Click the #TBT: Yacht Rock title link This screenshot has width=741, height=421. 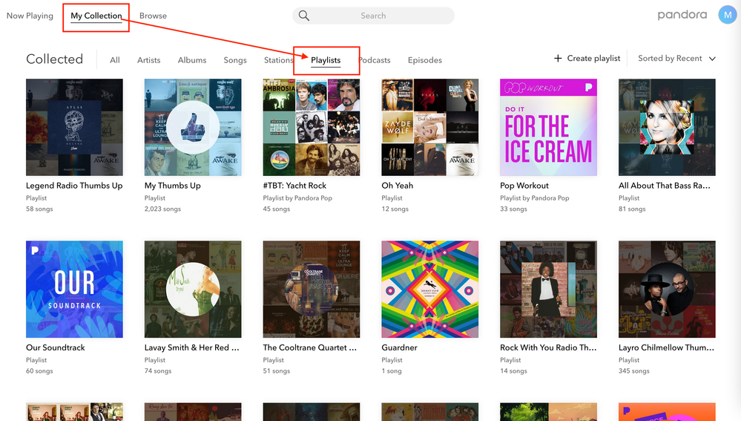point(294,186)
